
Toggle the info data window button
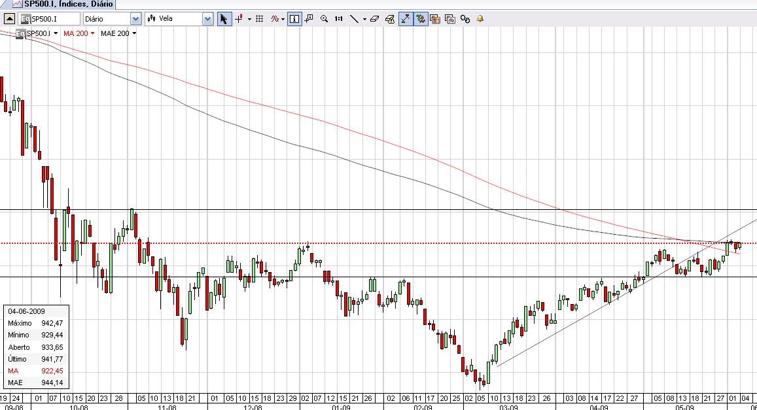pos(294,19)
